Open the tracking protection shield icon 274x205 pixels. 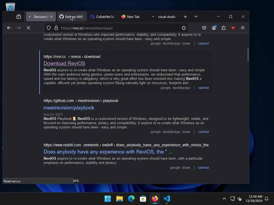point(49,28)
